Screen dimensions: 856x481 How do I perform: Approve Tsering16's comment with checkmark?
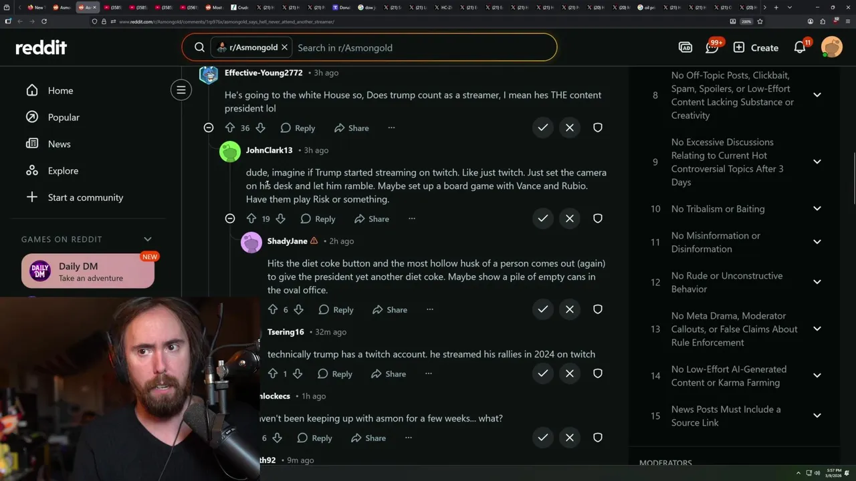(543, 373)
